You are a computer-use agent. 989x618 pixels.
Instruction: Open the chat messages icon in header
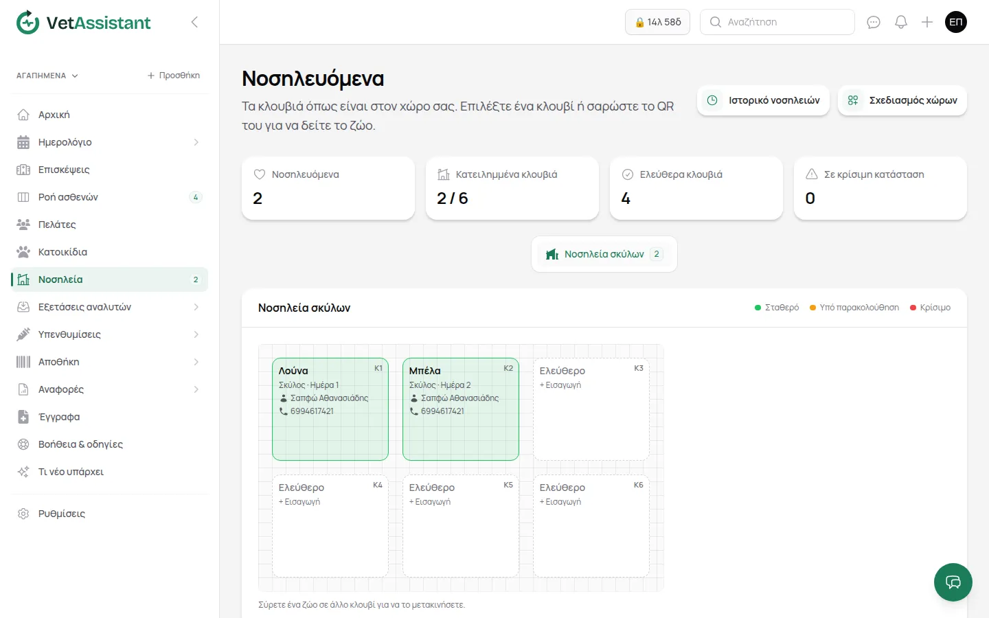tap(874, 22)
